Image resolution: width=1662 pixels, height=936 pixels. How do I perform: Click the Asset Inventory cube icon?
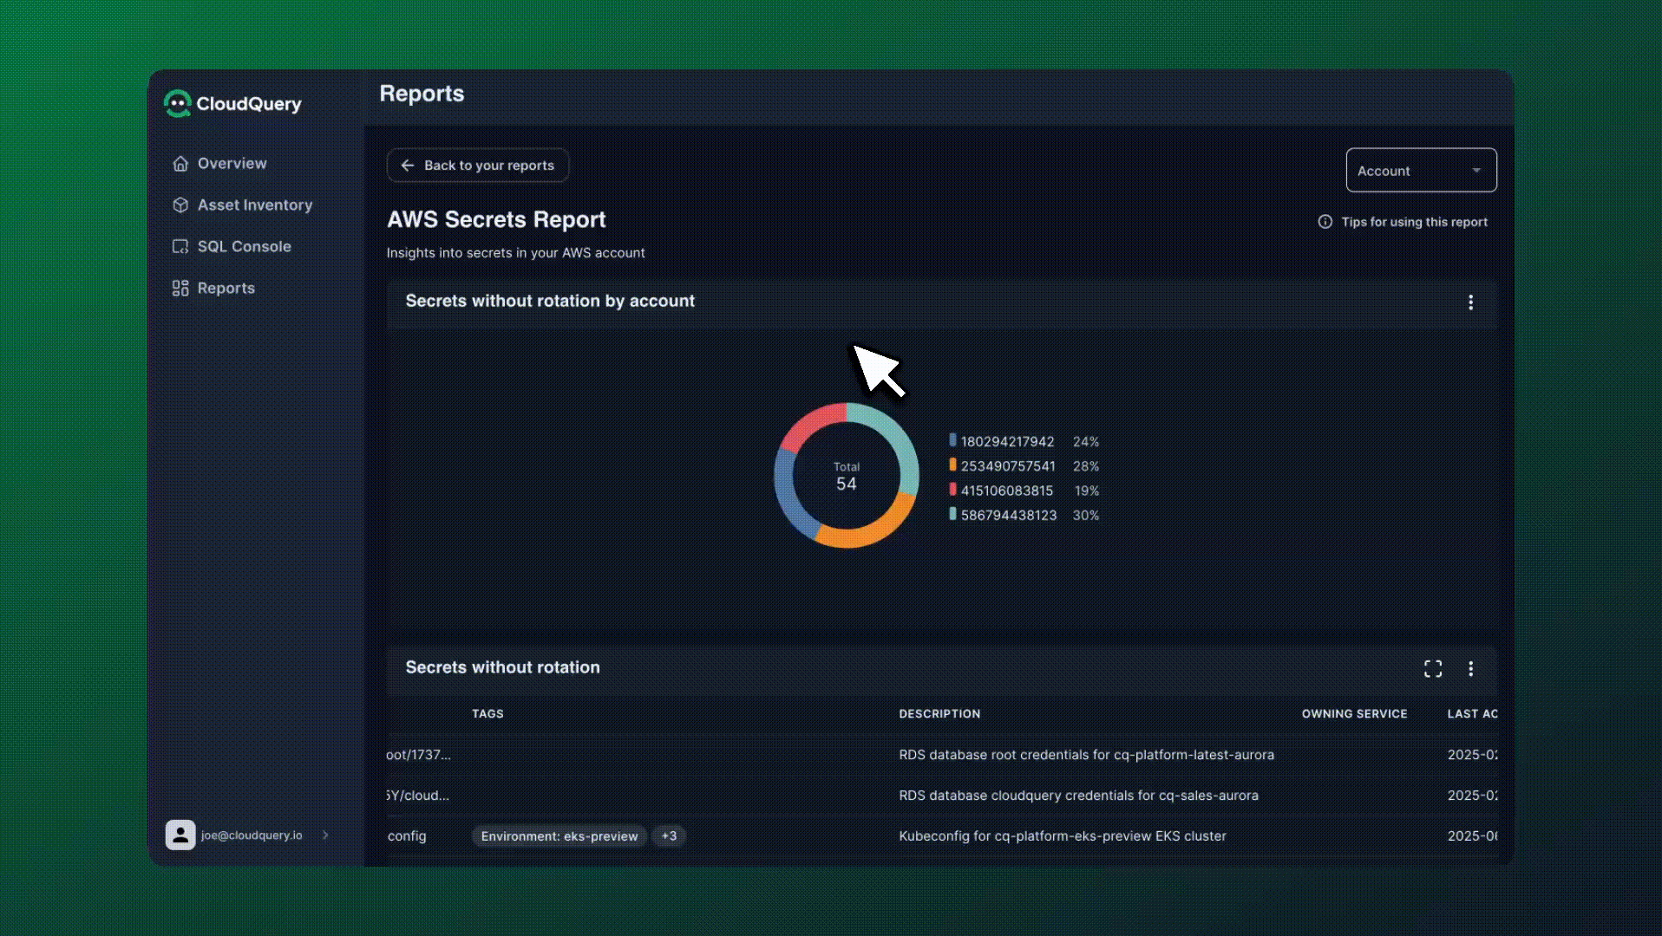[180, 205]
